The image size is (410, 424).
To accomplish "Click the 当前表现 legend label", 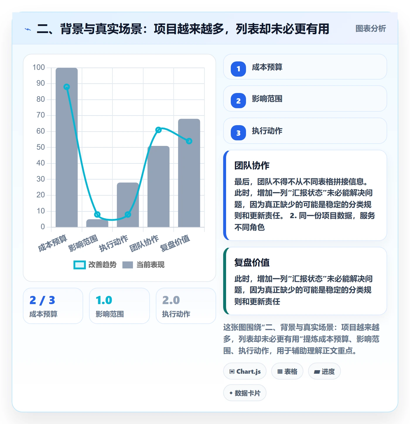I will pyautogui.click(x=151, y=265).
